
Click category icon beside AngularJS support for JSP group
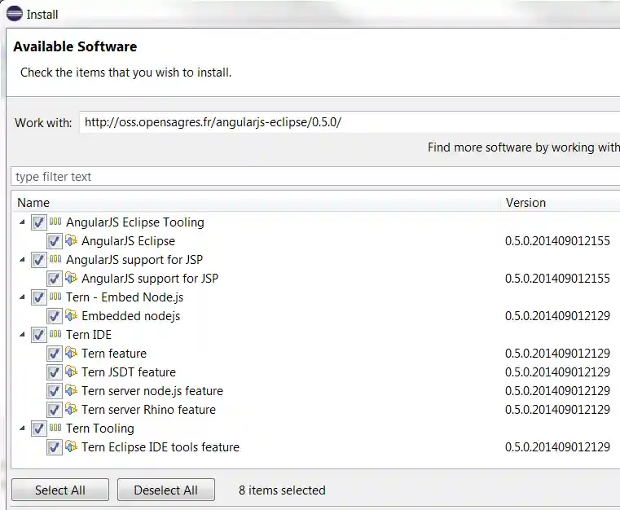[55, 259]
